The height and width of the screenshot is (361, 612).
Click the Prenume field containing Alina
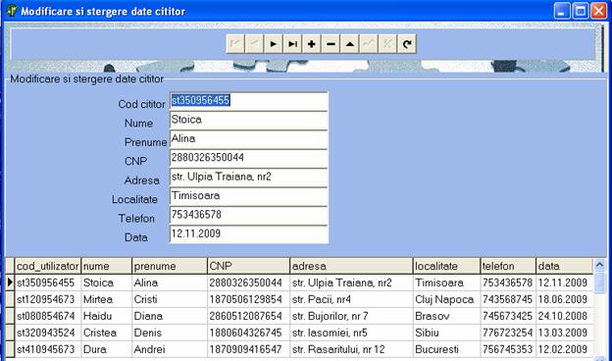249,139
